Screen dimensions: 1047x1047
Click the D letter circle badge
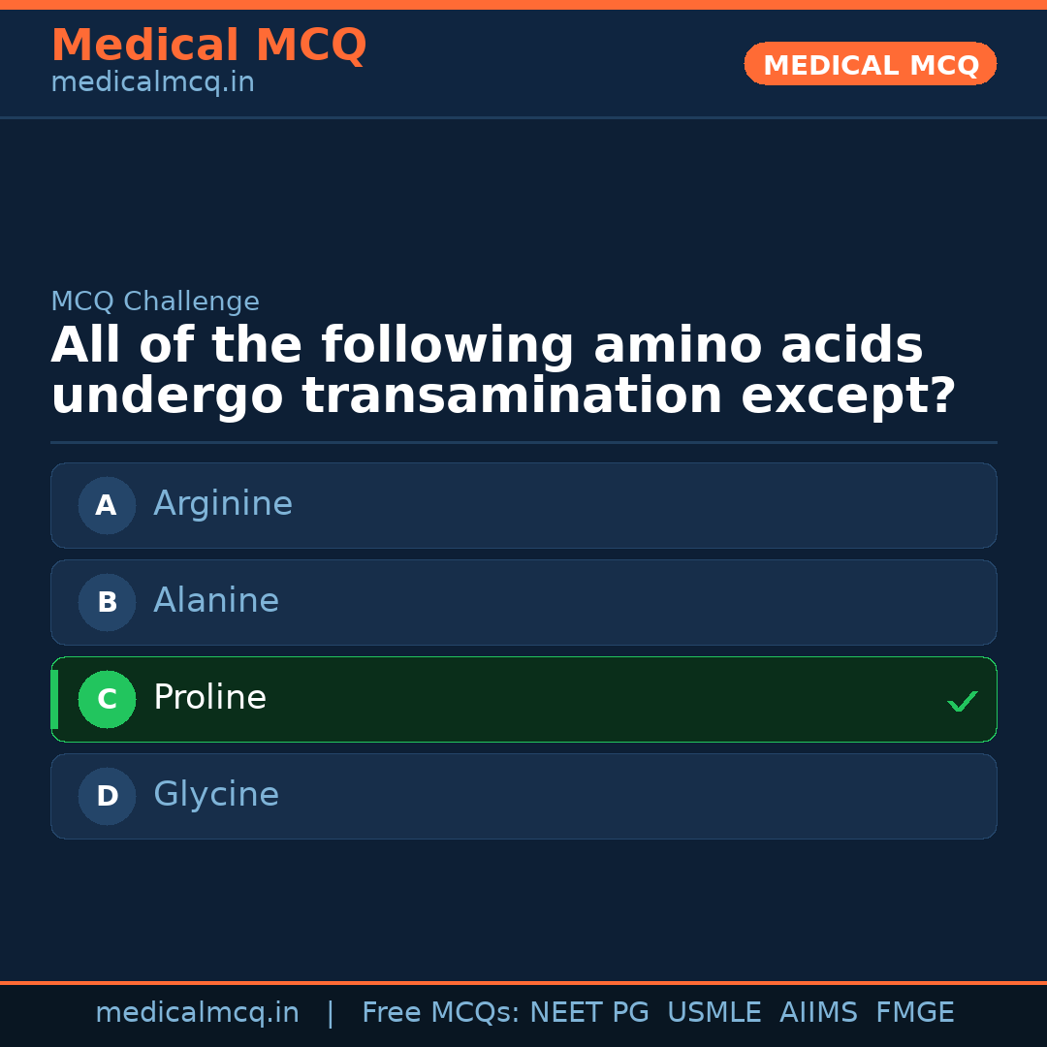(107, 796)
